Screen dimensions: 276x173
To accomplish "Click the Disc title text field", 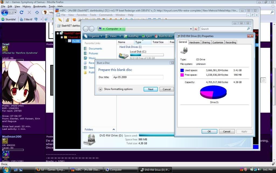I will click(137, 77).
